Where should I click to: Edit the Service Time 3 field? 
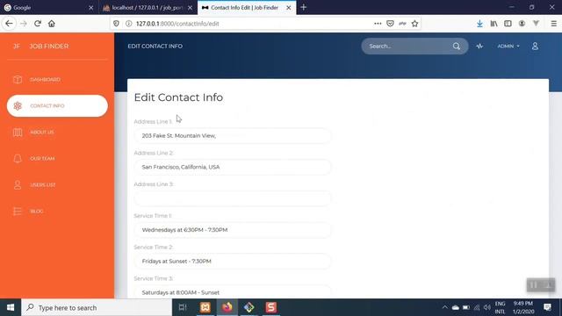point(233,292)
